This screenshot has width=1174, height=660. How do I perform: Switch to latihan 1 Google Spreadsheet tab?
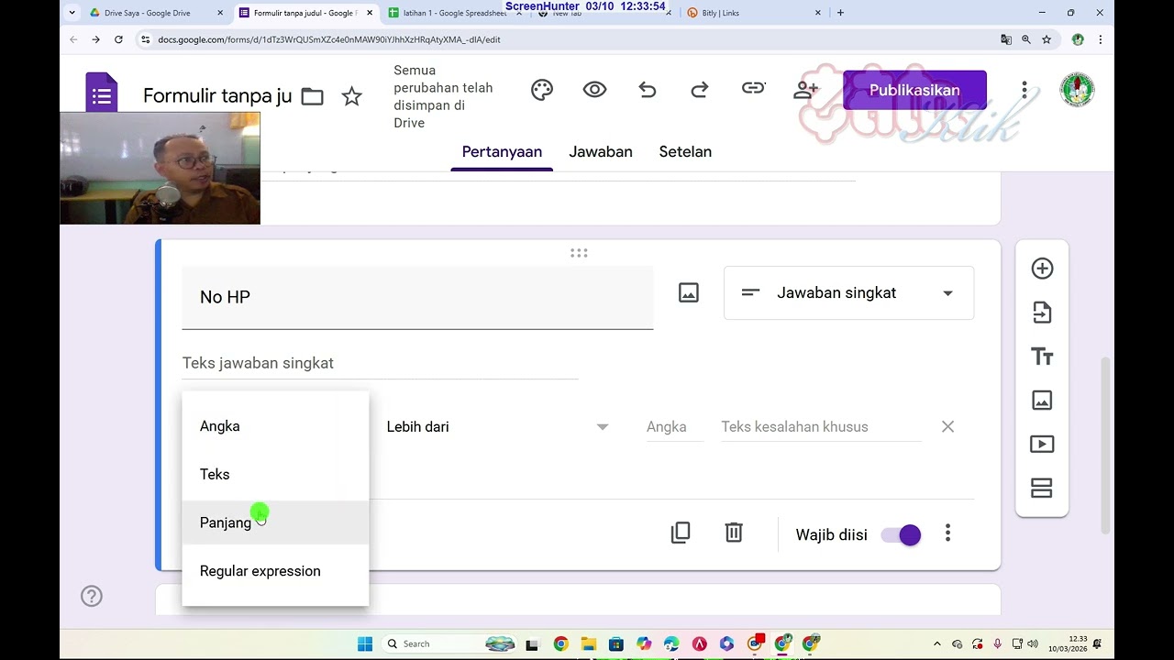(x=454, y=13)
